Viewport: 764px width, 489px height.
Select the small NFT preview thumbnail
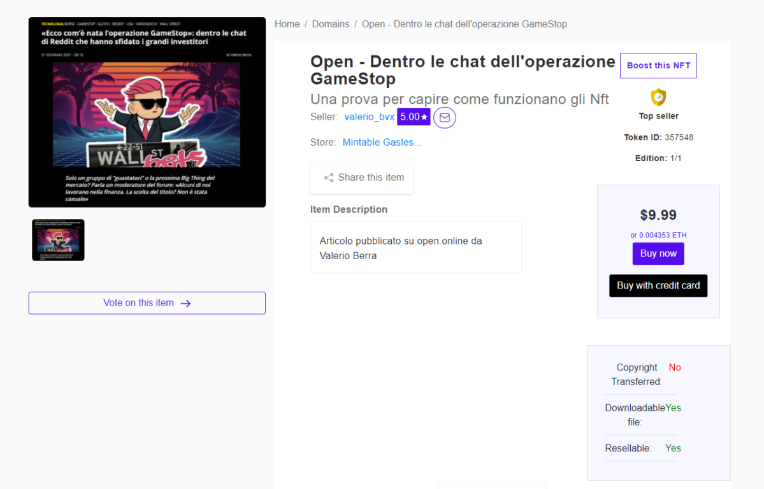click(x=58, y=239)
